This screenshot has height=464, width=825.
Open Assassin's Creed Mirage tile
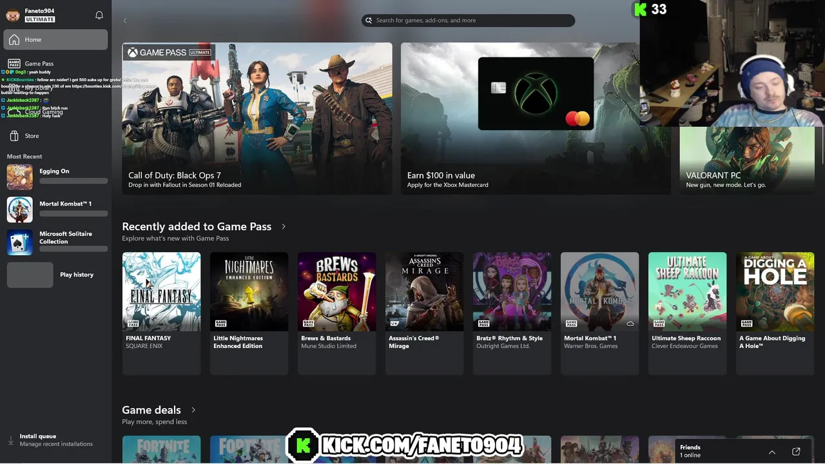click(x=424, y=313)
